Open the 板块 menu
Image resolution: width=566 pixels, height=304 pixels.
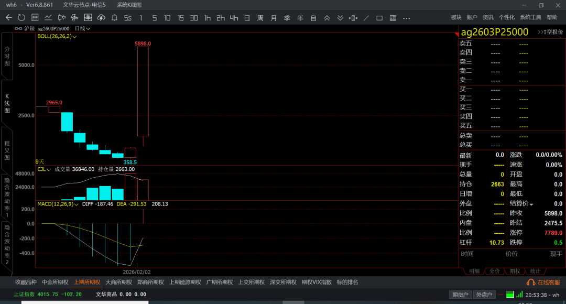(456, 17)
